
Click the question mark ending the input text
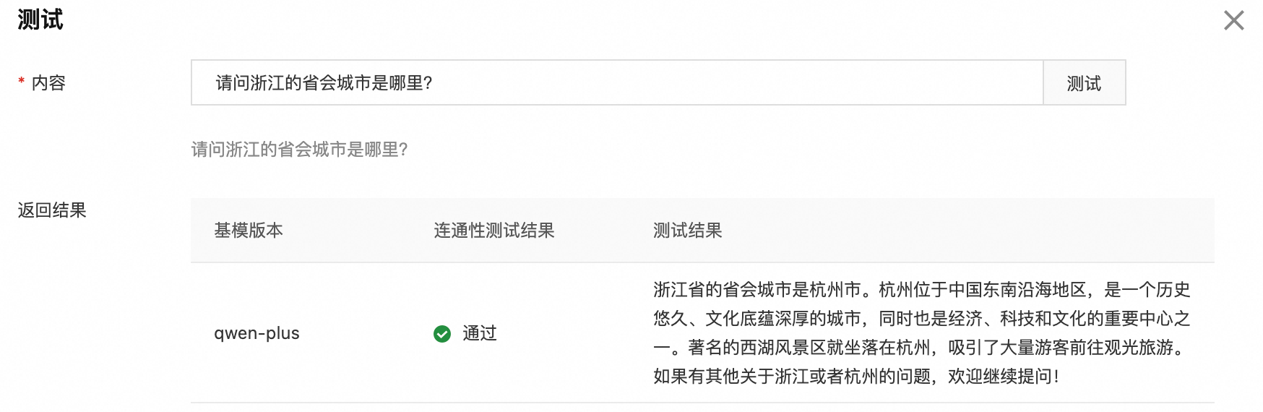[428, 83]
